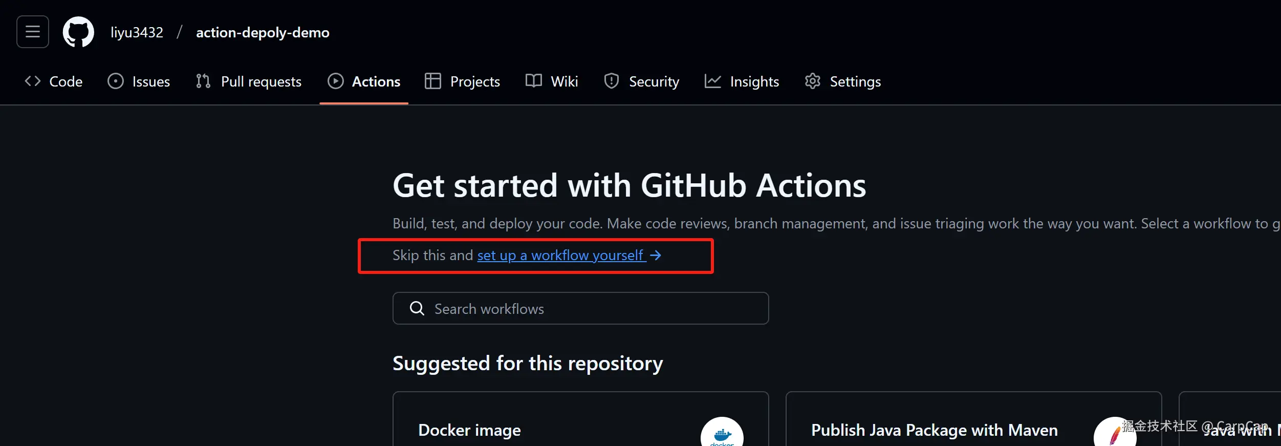Go to action-depoly-demo repository link
Viewport: 1281px width, 446px height.
[263, 32]
